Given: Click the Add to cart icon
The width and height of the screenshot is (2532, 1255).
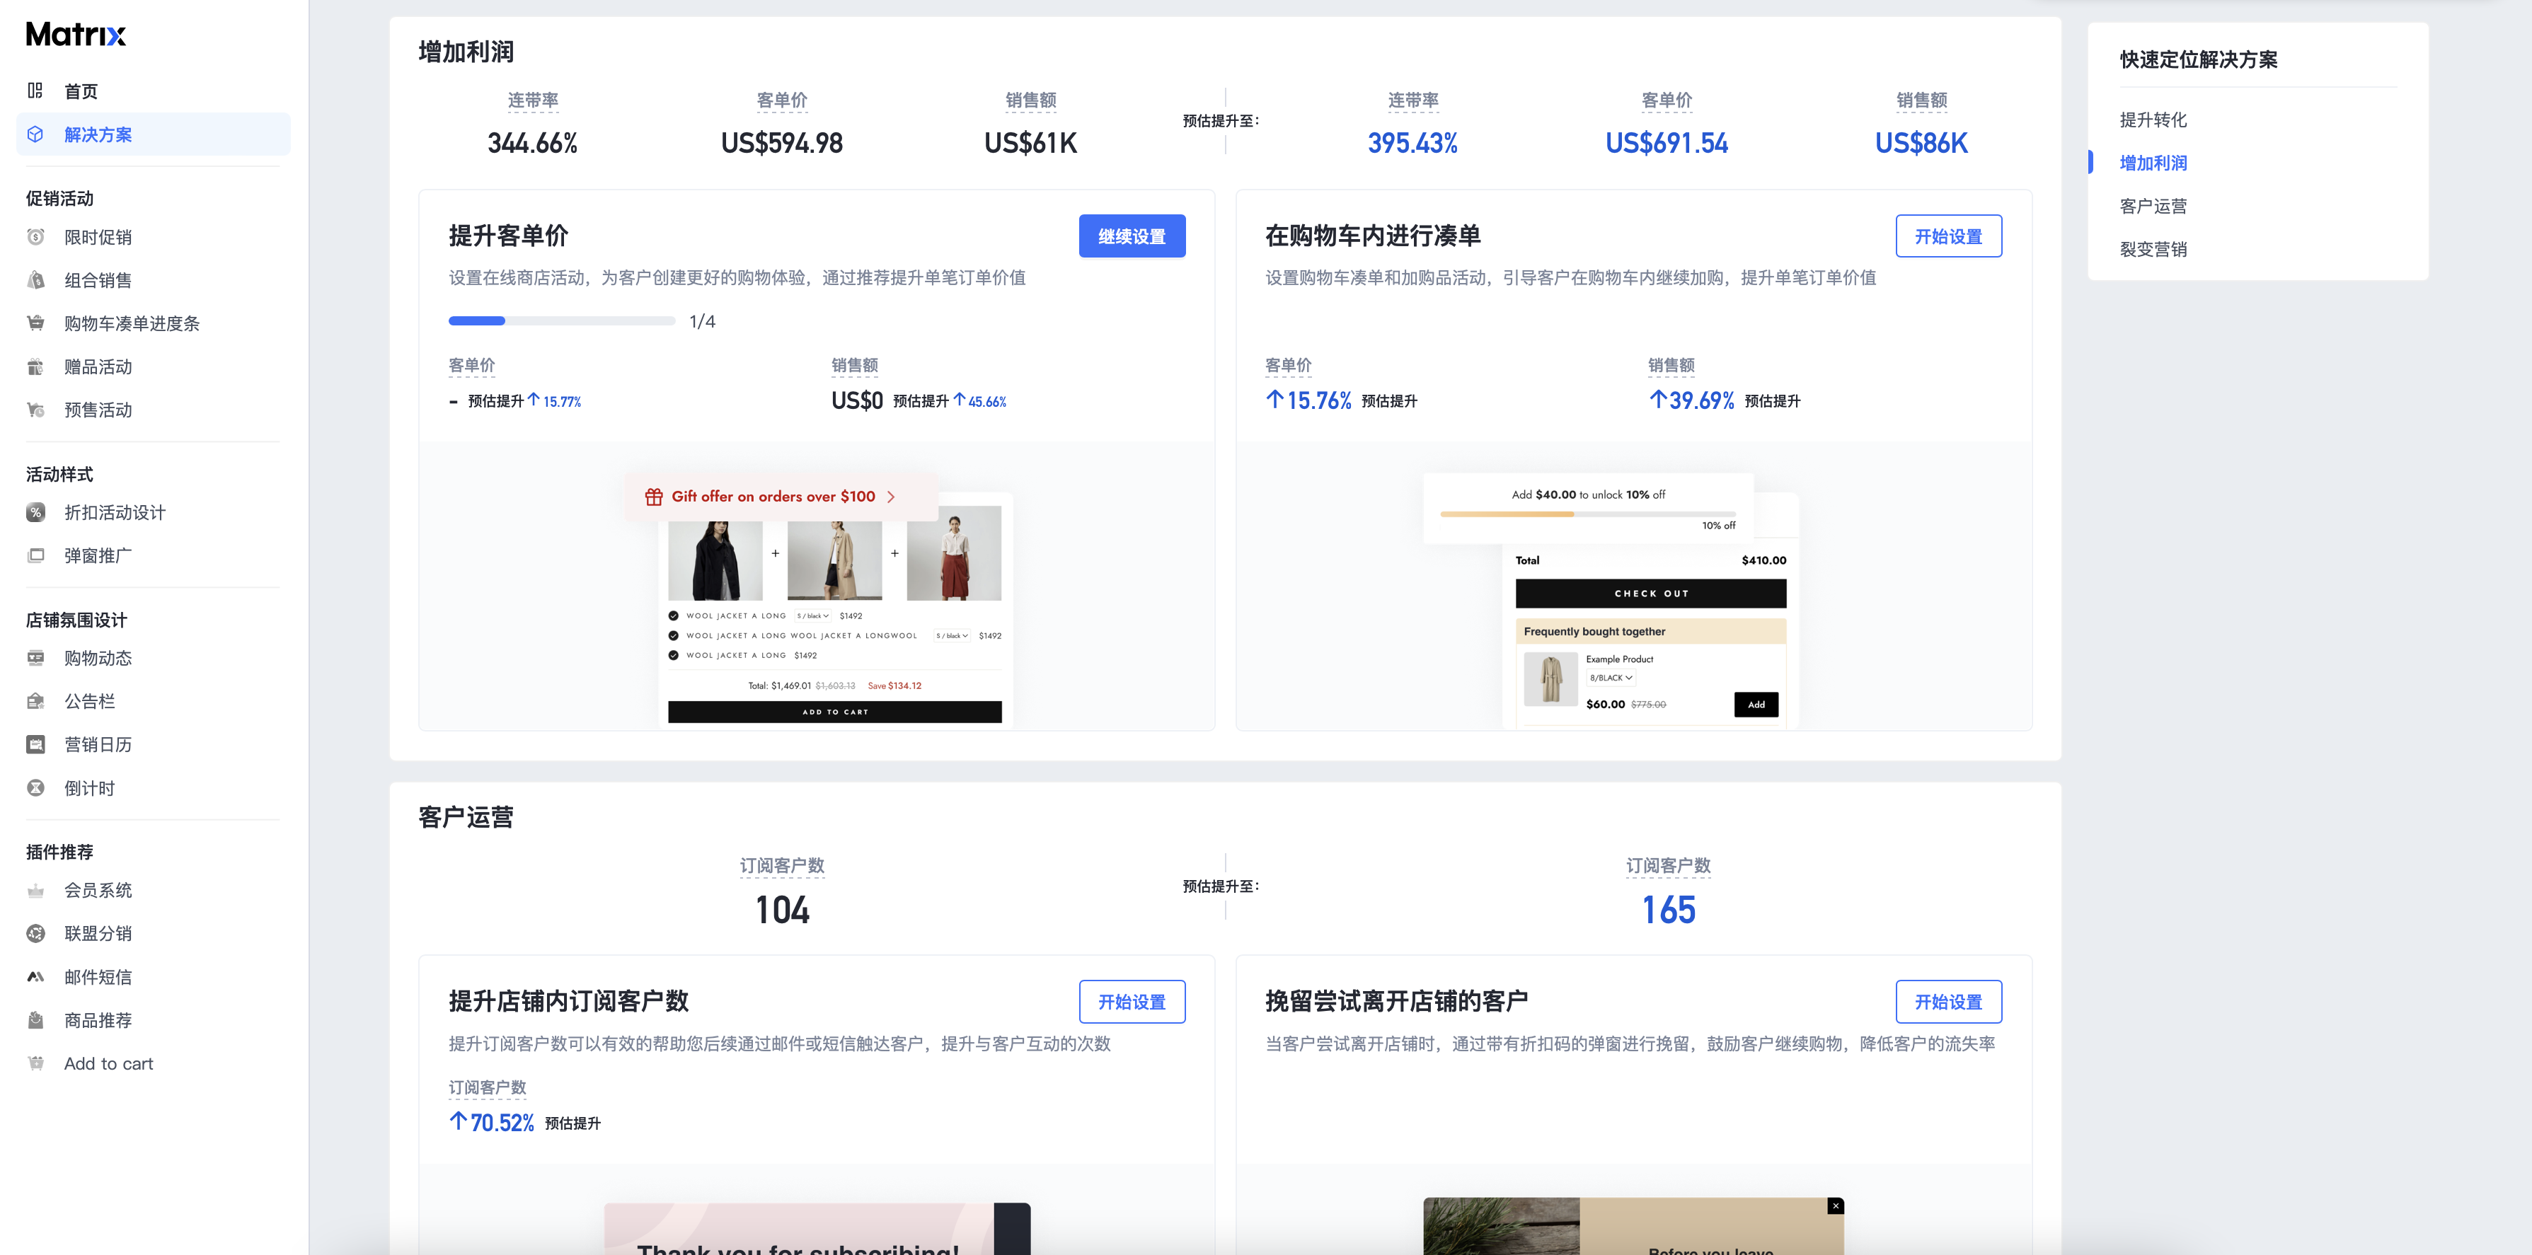Looking at the screenshot, I should (35, 1063).
